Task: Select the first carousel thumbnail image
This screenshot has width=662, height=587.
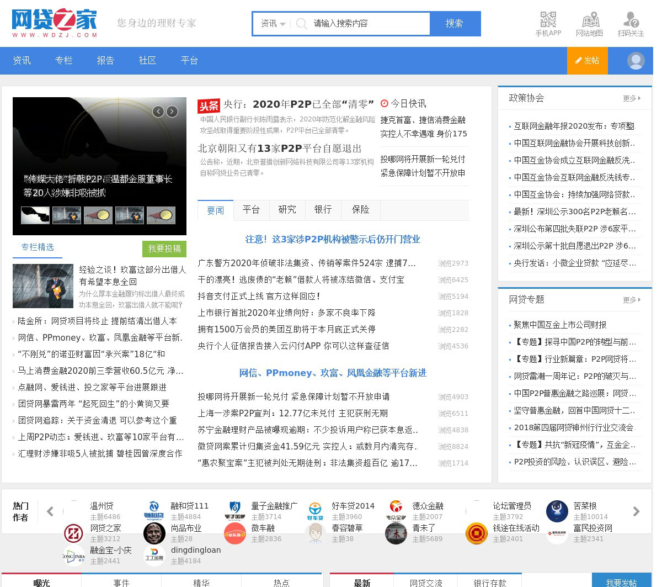Action: tap(35, 215)
